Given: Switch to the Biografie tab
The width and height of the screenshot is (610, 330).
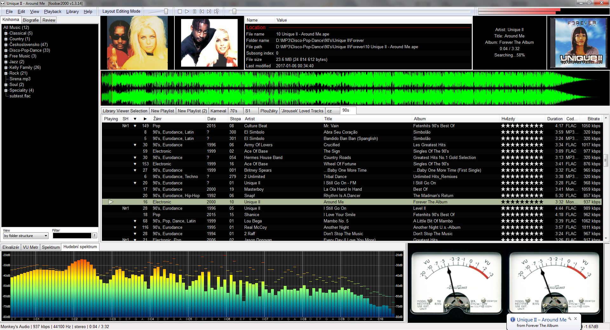Looking at the screenshot, I should (x=31, y=20).
